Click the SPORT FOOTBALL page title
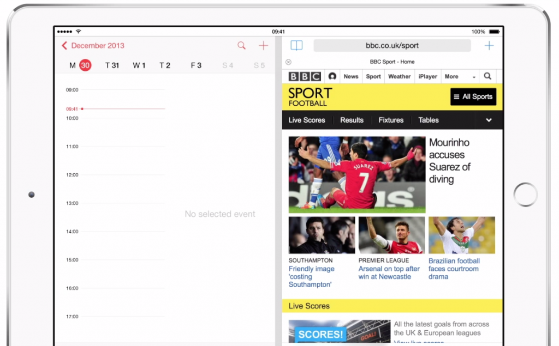This screenshot has height=346, width=559. pos(310,97)
